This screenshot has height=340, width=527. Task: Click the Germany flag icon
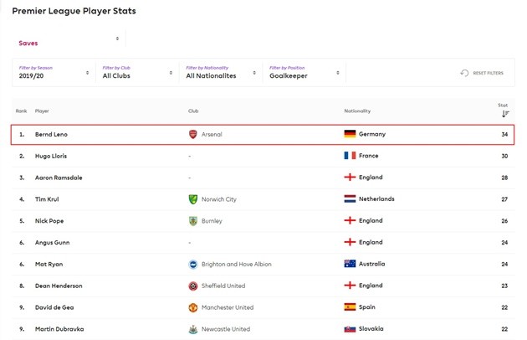point(350,134)
